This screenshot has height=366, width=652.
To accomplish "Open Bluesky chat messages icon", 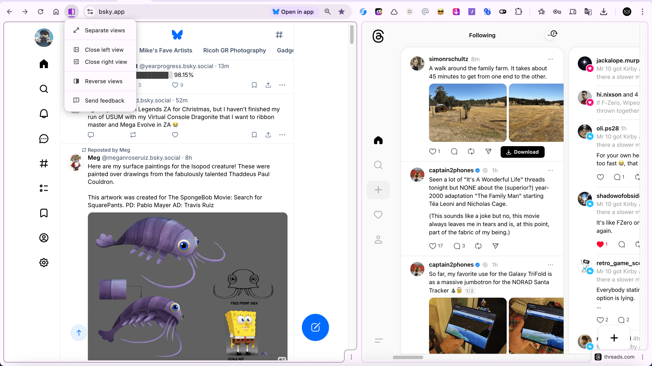I will [44, 139].
